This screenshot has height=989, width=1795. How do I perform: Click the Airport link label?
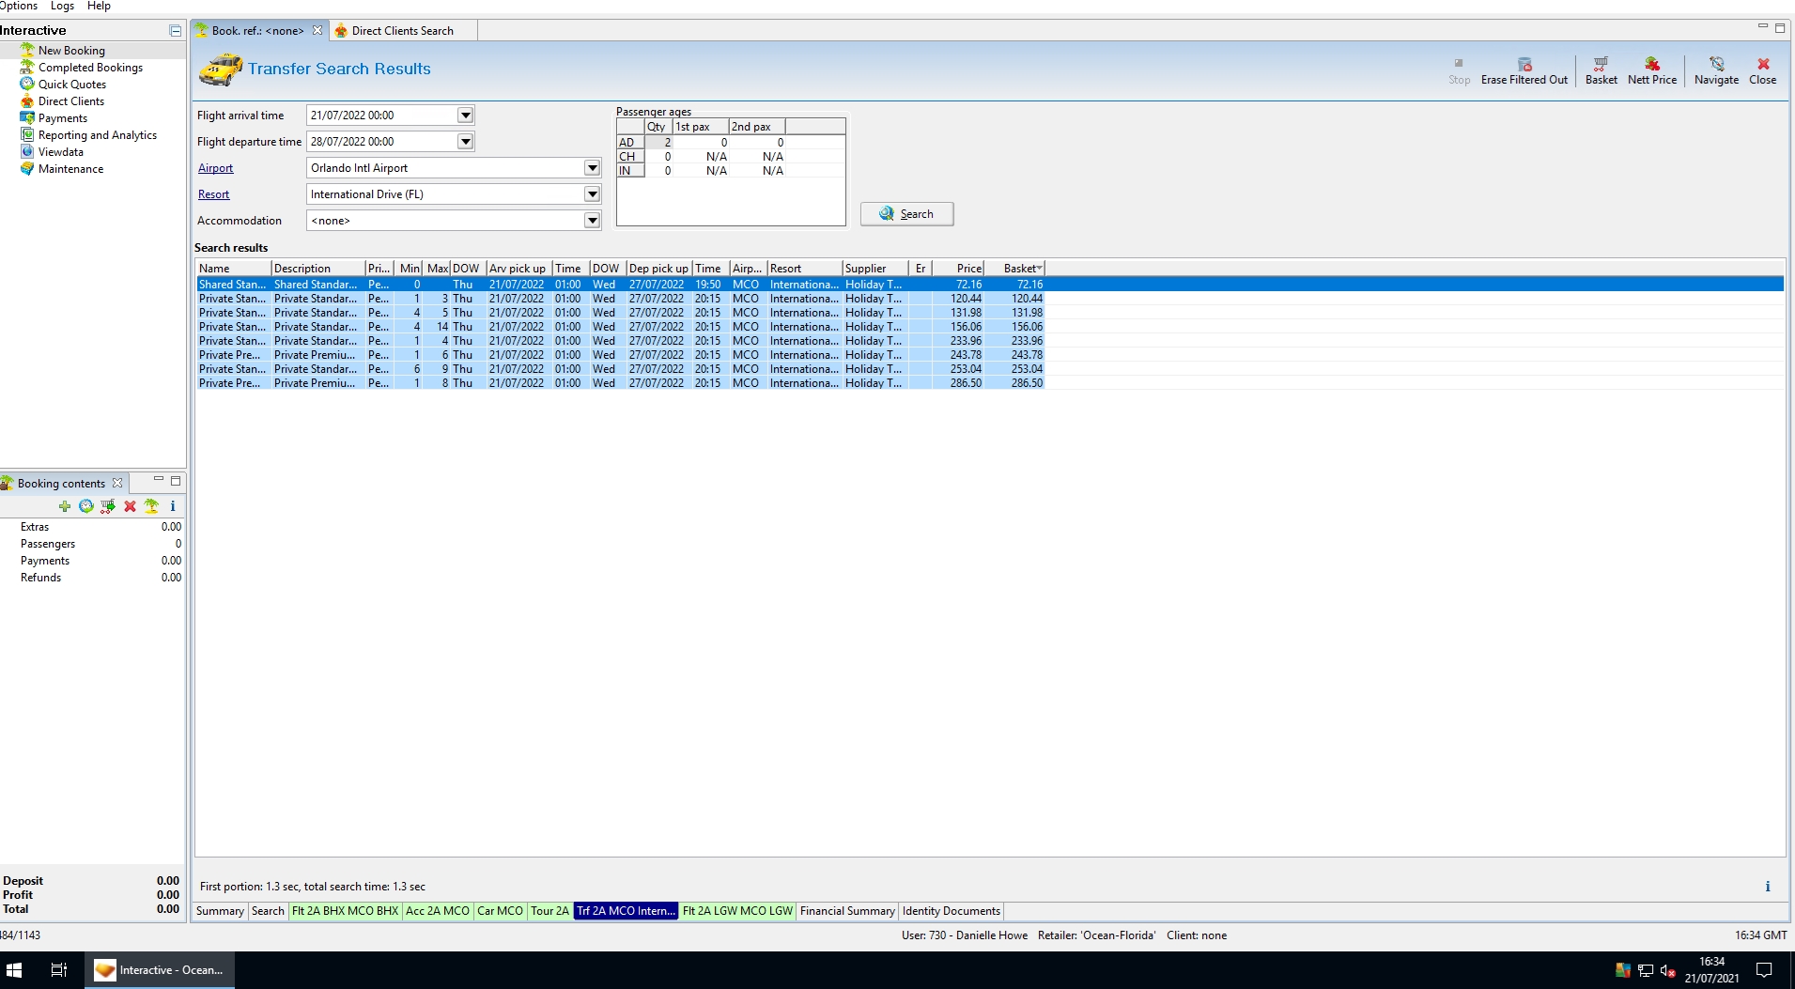click(215, 168)
